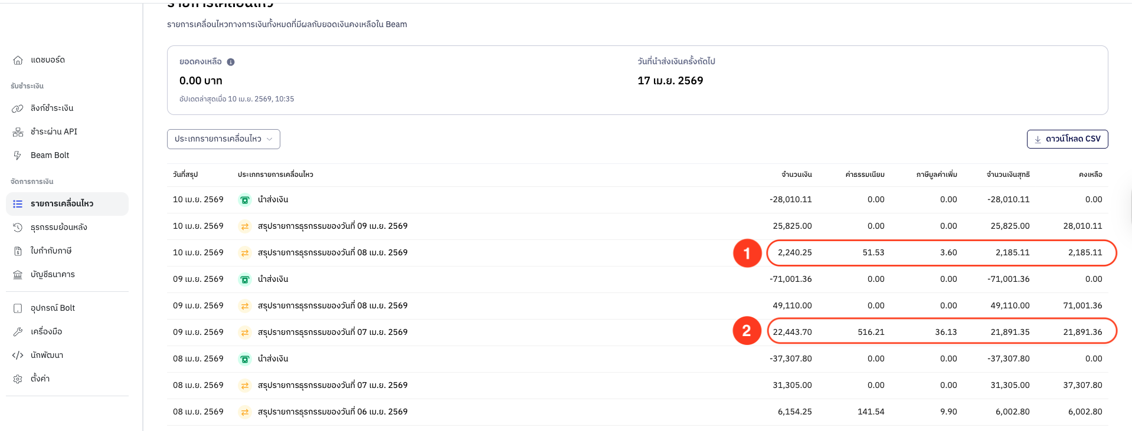This screenshot has height=431, width=1132.
Task: Click the จำนวนเงินสุทธิ column header
Action: click(x=1008, y=175)
